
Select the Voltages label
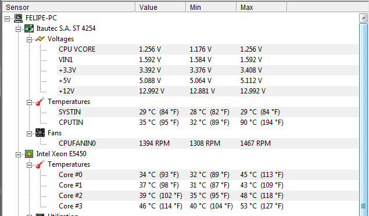click(x=60, y=39)
